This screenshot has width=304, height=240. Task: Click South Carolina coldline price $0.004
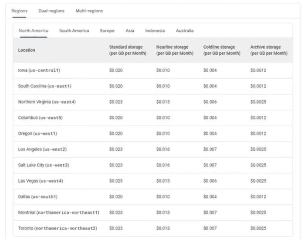(x=210, y=86)
